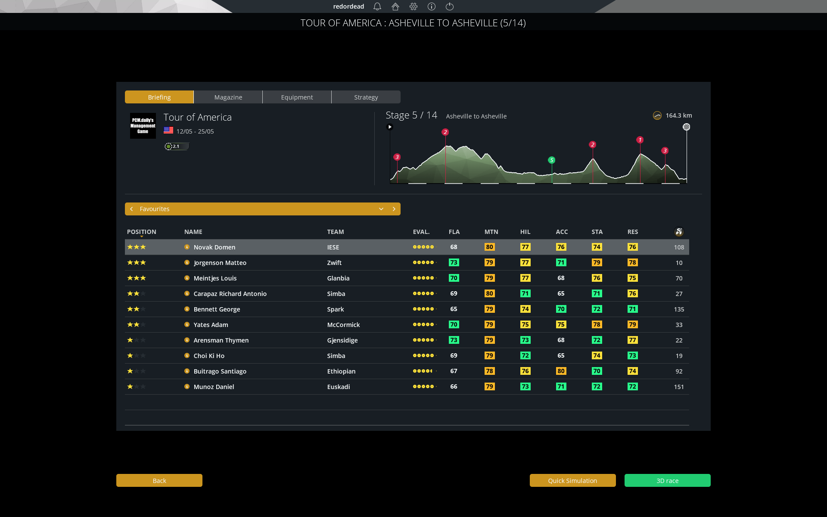
Task: Open the Strategy tab
Action: point(366,97)
